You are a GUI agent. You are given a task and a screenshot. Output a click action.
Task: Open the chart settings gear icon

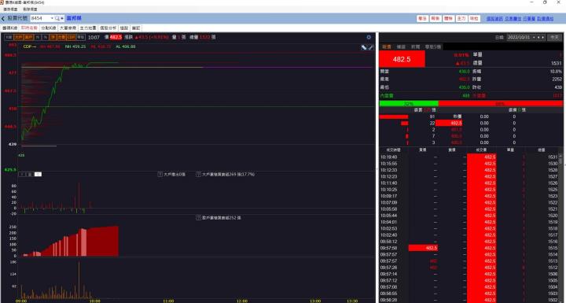click(369, 37)
